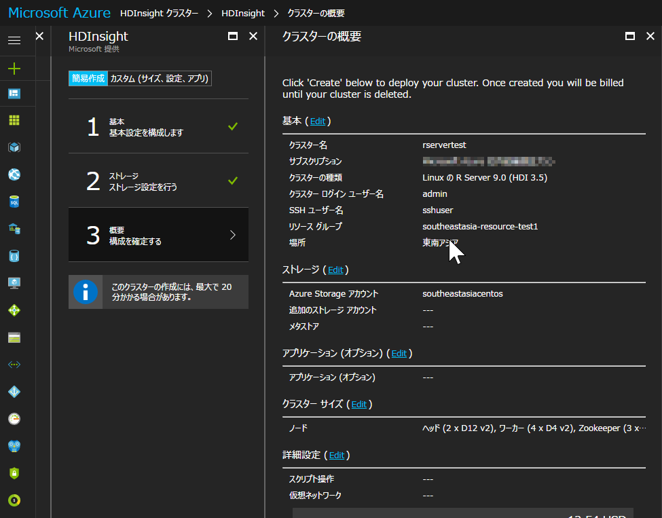662x518 pixels.
Task: Maximize the HDInsight blade
Action: point(233,36)
